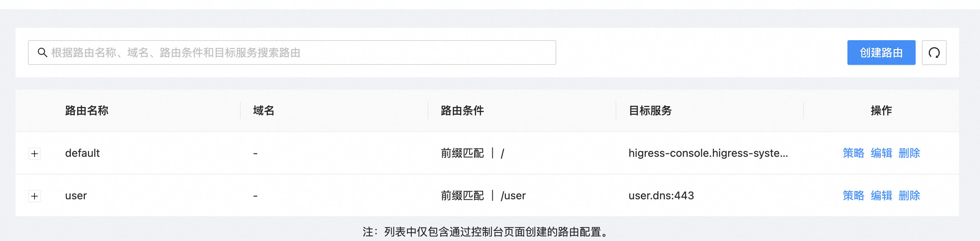The height and width of the screenshot is (241, 980).
Task: Select the default route name cell
Action: (x=82, y=153)
